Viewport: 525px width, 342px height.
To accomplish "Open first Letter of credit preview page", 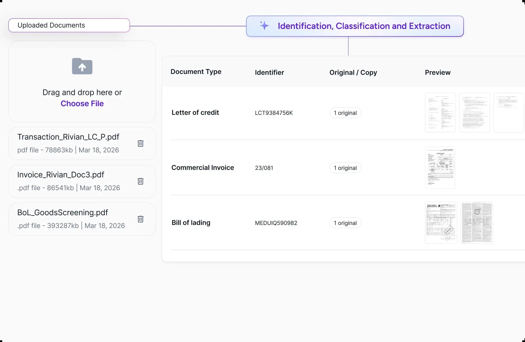I will pos(440,113).
